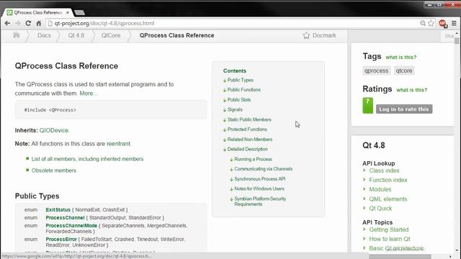Click the browser forward arrow
Screen dimensions: 461x259
pyautogui.click(x=17, y=23)
